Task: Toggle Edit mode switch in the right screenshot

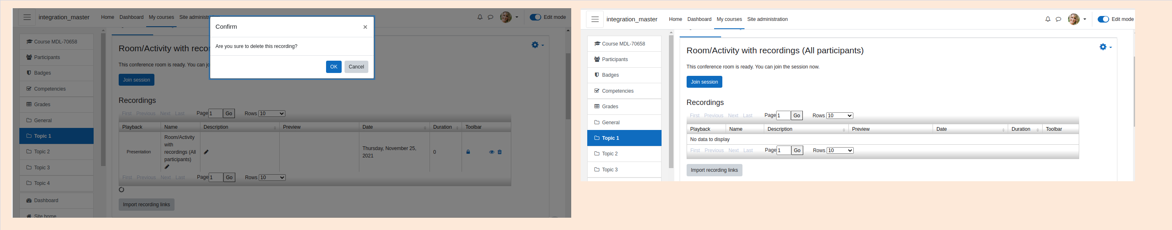Action: click(x=1103, y=19)
